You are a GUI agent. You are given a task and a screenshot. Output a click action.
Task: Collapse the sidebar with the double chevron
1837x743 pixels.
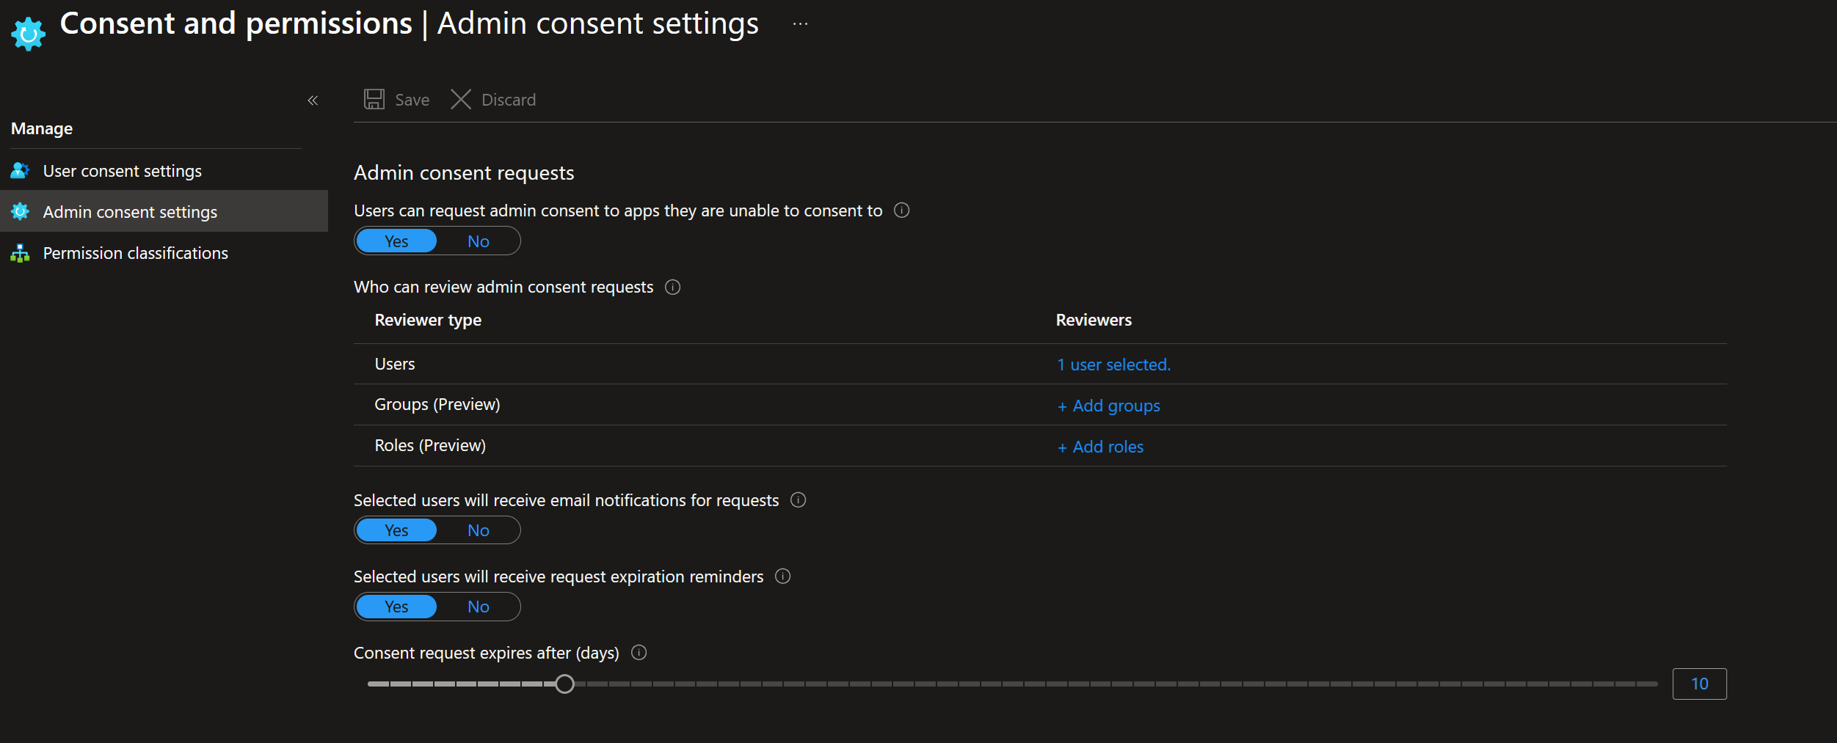(x=313, y=100)
